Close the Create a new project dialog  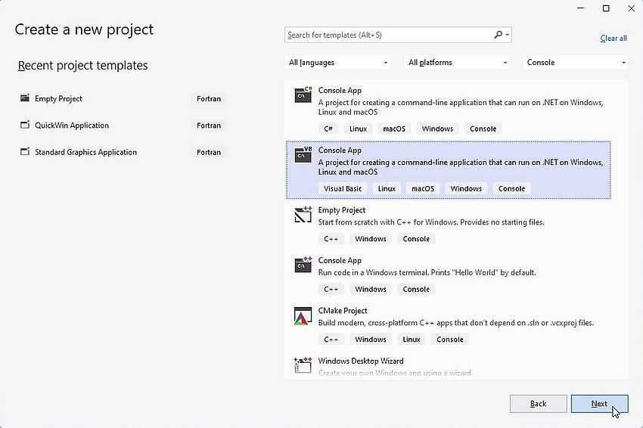632,8
